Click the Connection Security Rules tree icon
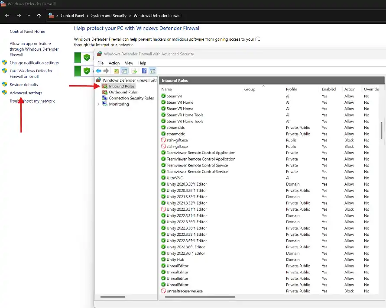The height and width of the screenshot is (308, 386). (105, 98)
